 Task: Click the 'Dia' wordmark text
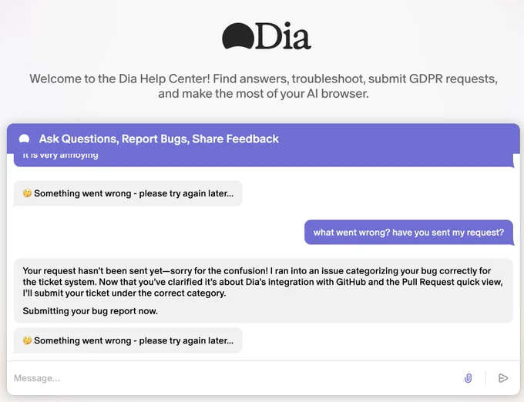click(284, 36)
